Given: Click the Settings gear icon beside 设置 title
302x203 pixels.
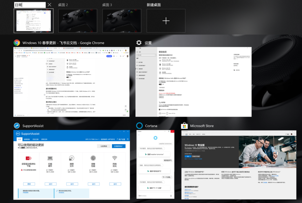Looking at the screenshot, I should click(139, 43).
